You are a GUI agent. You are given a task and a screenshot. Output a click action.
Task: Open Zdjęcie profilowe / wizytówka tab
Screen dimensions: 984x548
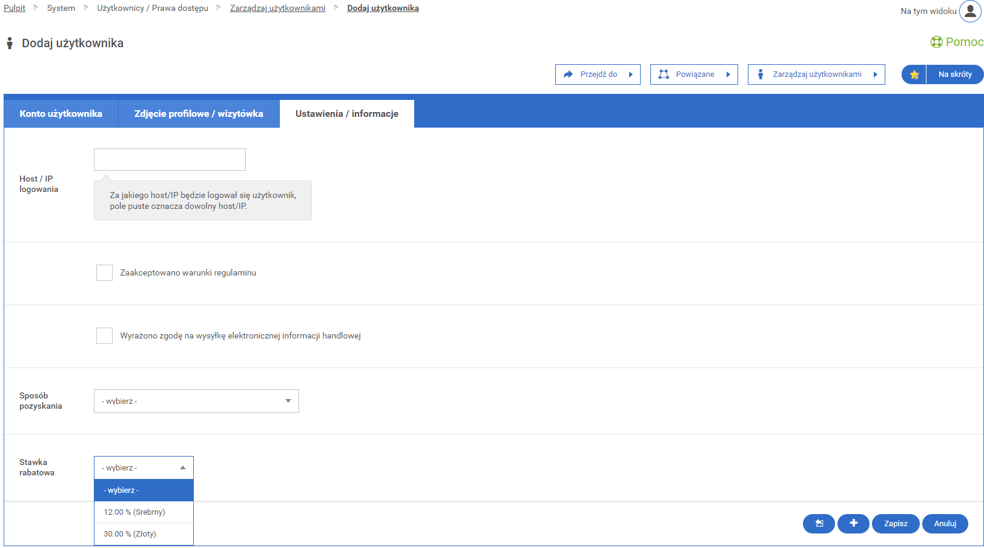[x=199, y=114]
